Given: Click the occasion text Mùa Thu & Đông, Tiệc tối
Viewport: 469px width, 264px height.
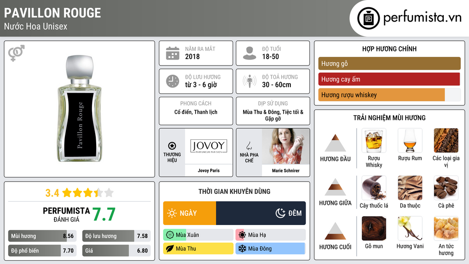Looking at the screenshot, I should click(273, 115).
